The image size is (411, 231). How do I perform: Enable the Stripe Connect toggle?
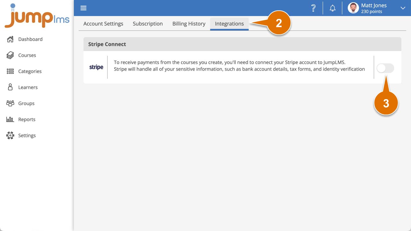pos(385,68)
